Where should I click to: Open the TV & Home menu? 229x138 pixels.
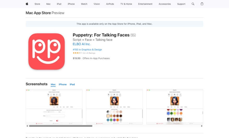126,4
